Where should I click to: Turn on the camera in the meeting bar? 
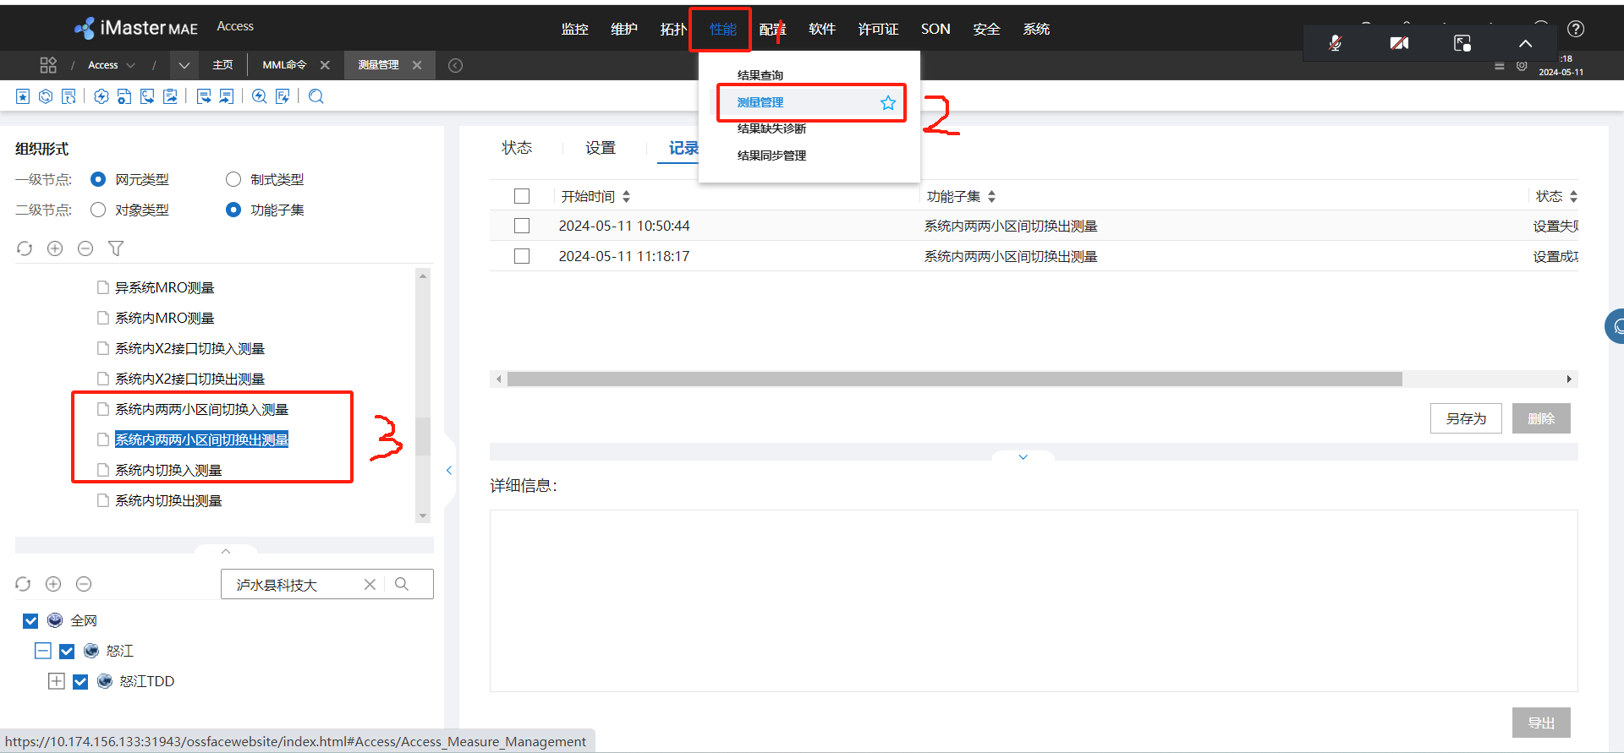(x=1399, y=43)
